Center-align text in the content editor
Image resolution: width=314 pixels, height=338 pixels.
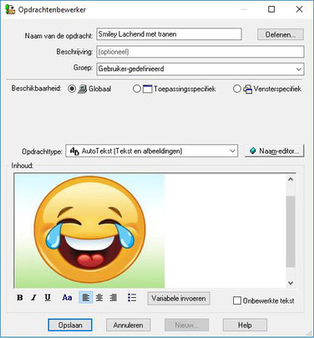tap(99, 298)
